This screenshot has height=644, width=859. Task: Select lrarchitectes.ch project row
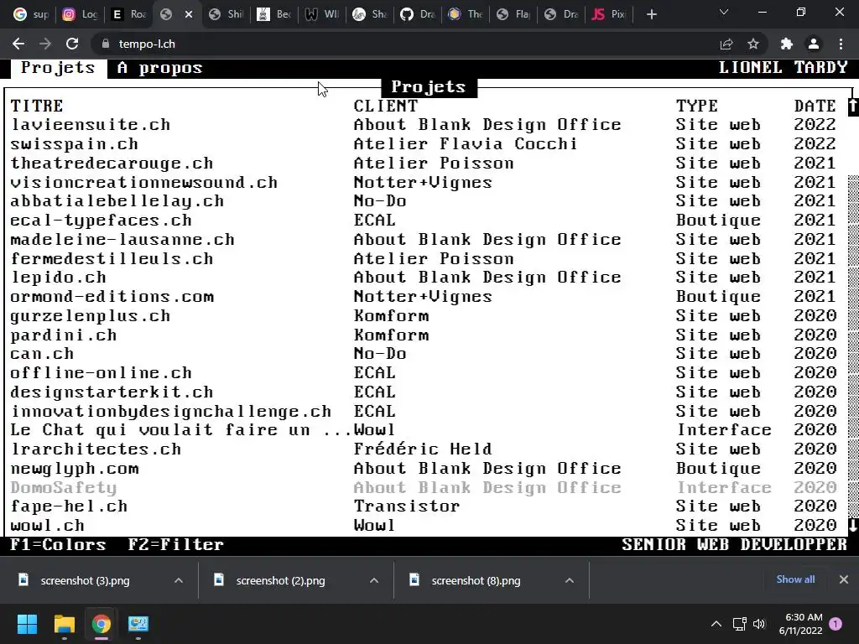(x=424, y=449)
